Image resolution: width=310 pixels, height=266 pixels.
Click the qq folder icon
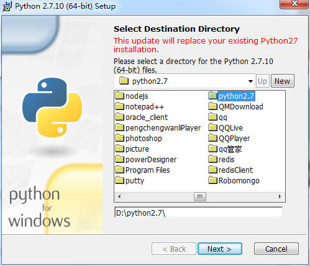tap(212, 117)
